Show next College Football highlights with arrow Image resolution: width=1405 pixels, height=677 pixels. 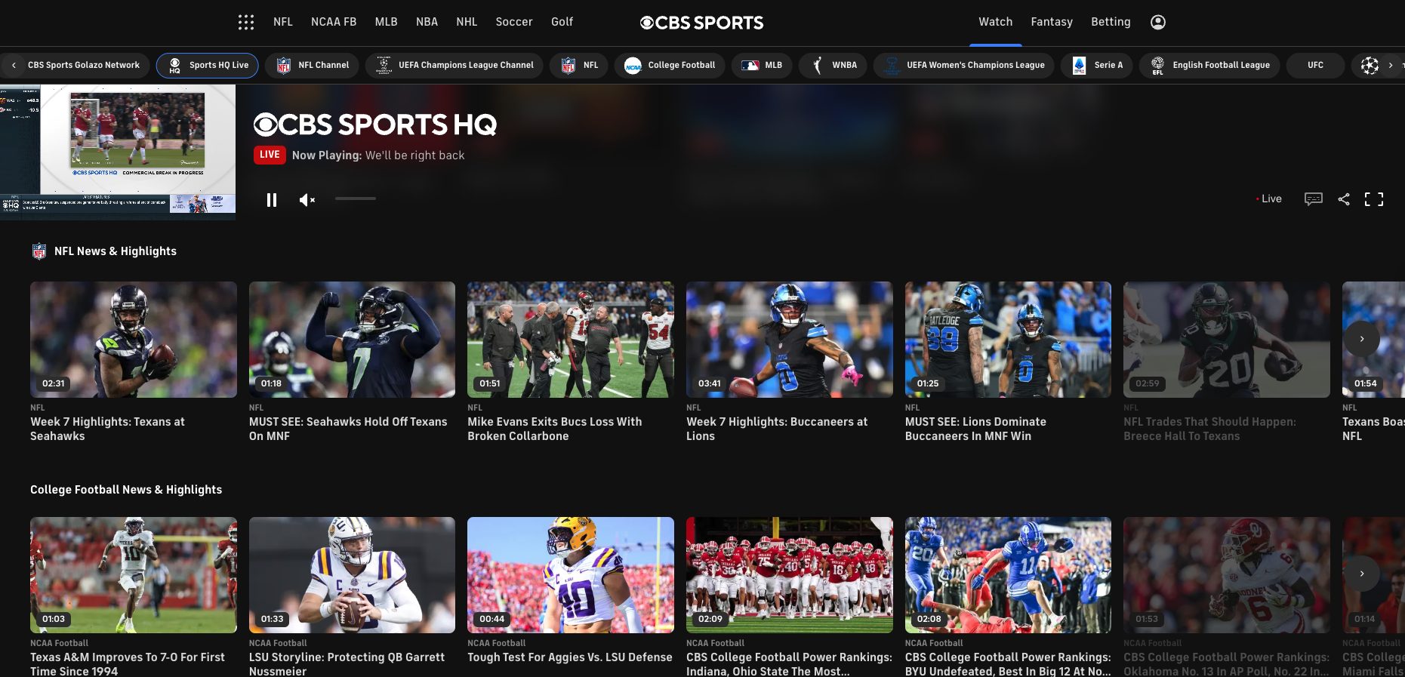[x=1361, y=574]
